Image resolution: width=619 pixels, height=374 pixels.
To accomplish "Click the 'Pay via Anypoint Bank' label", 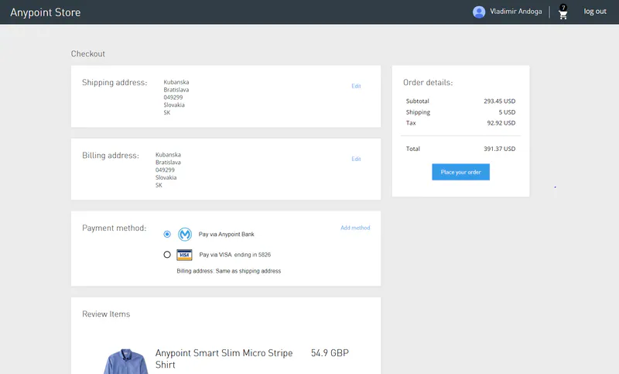I will click(x=226, y=234).
